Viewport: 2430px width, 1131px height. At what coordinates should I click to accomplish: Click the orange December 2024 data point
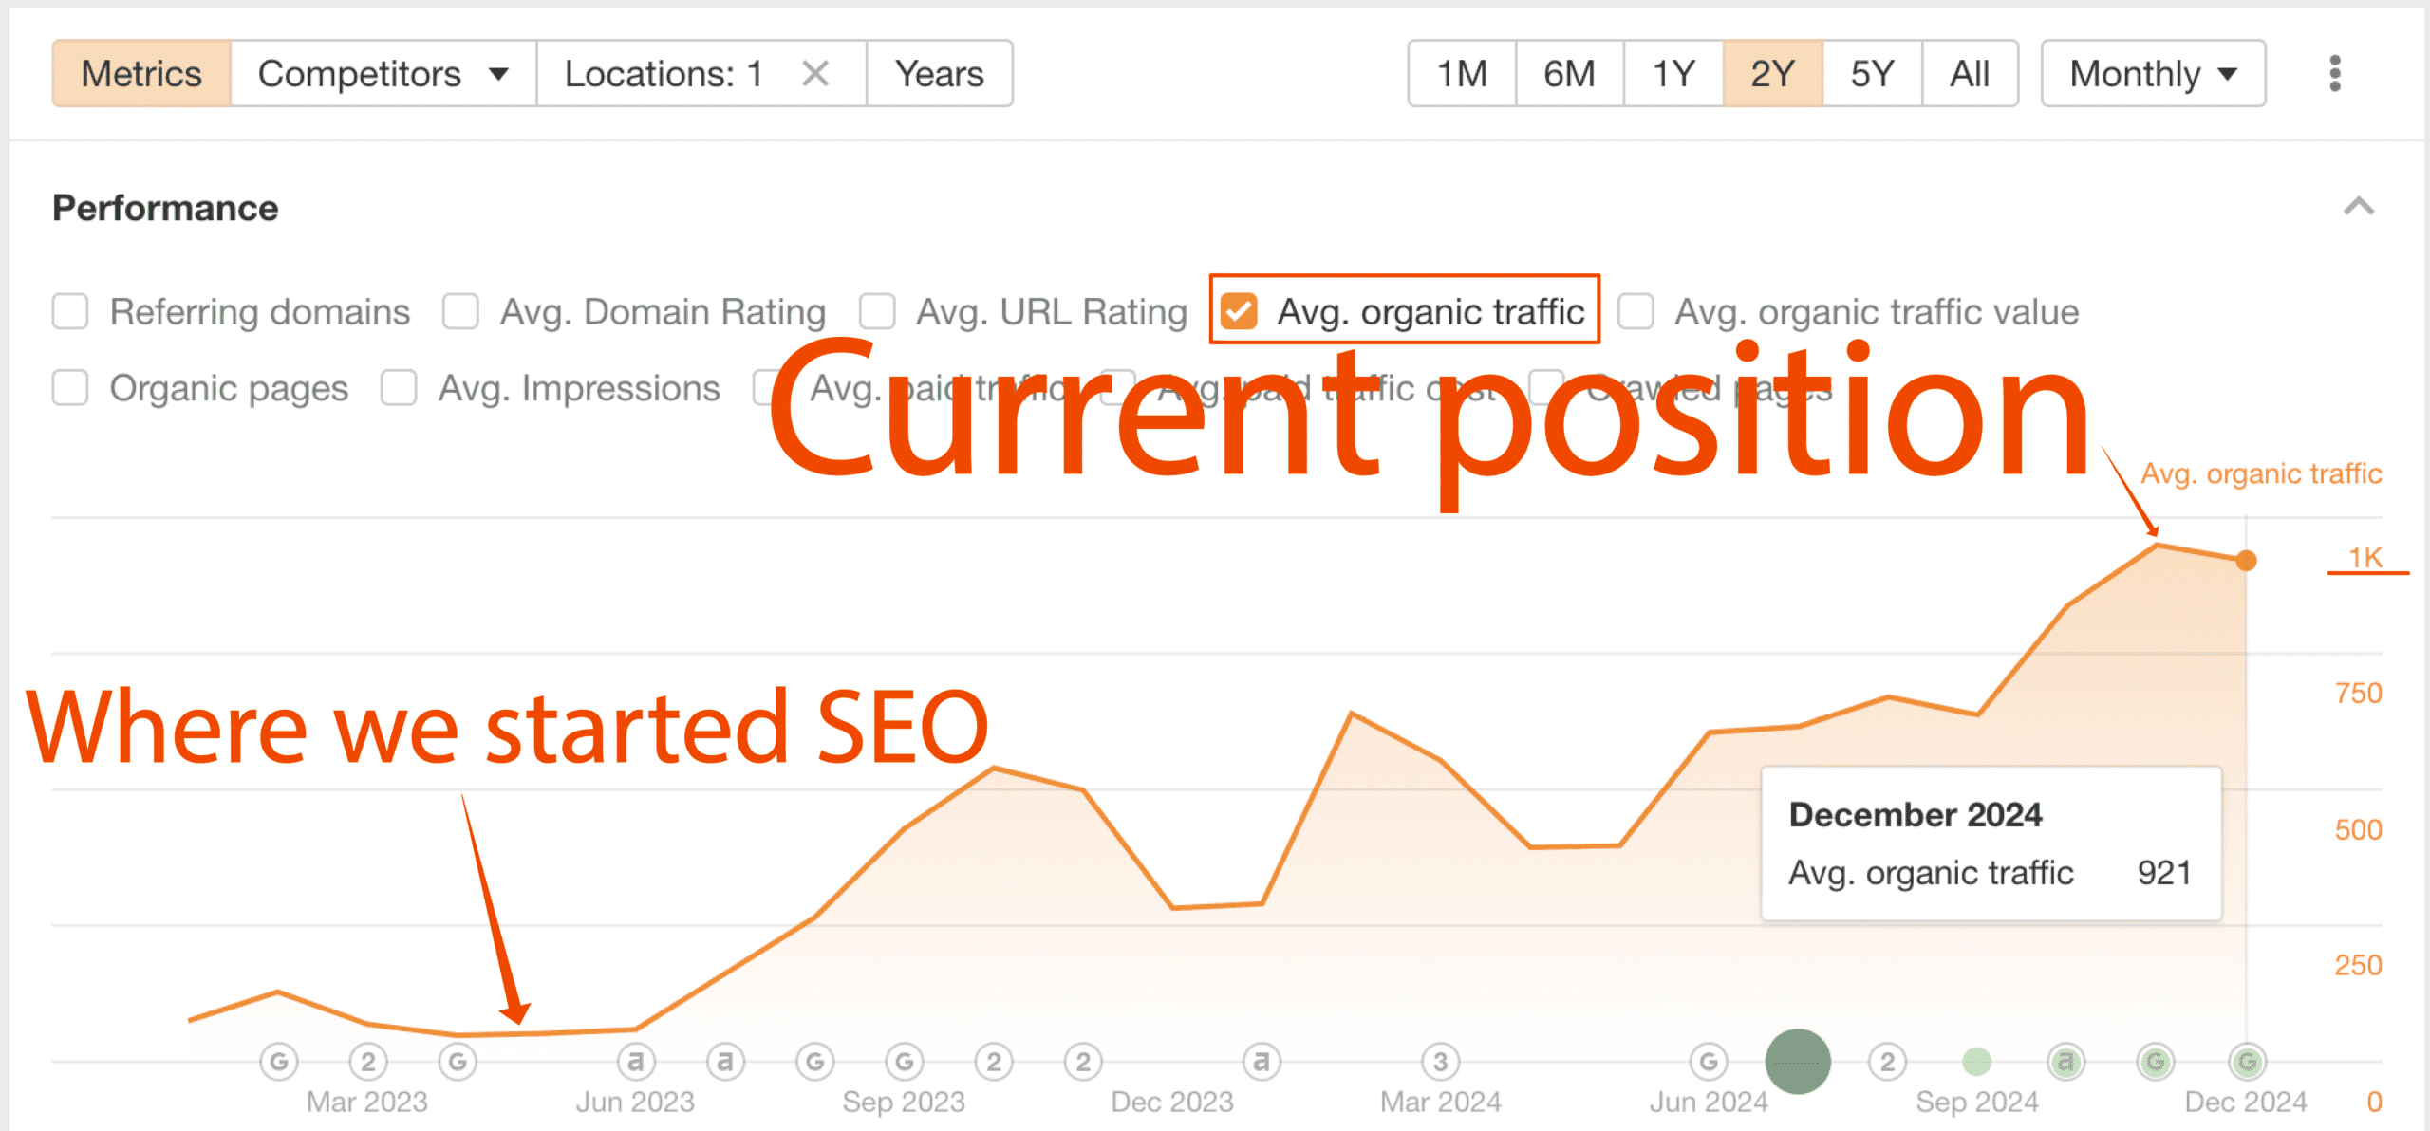[x=2246, y=561]
